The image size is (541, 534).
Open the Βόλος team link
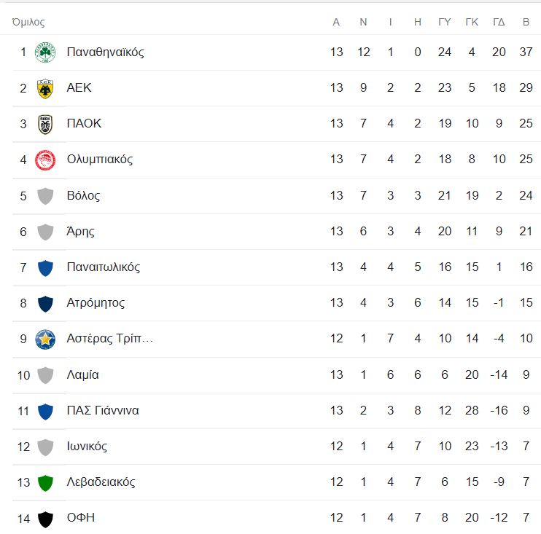pyautogui.click(x=83, y=195)
